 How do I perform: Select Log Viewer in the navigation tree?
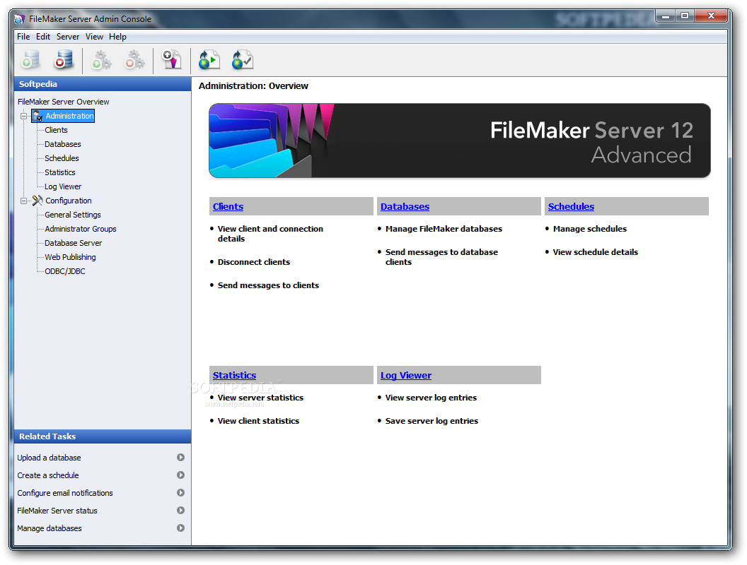63,186
